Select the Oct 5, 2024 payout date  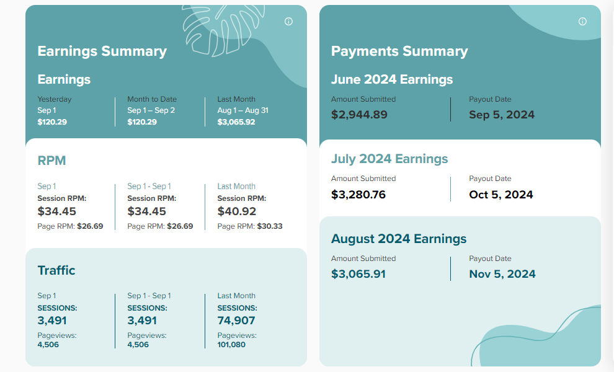coord(501,195)
